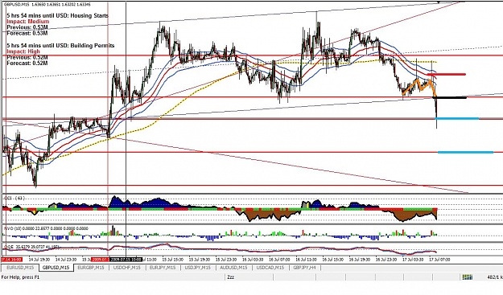Select the GBPUSD,M15 chart tab

pyautogui.click(x=56, y=268)
